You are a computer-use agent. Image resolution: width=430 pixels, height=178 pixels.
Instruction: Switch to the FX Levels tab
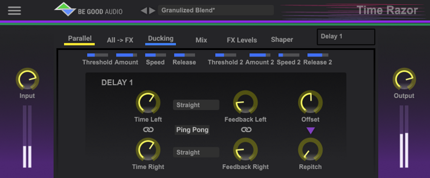pos(242,40)
